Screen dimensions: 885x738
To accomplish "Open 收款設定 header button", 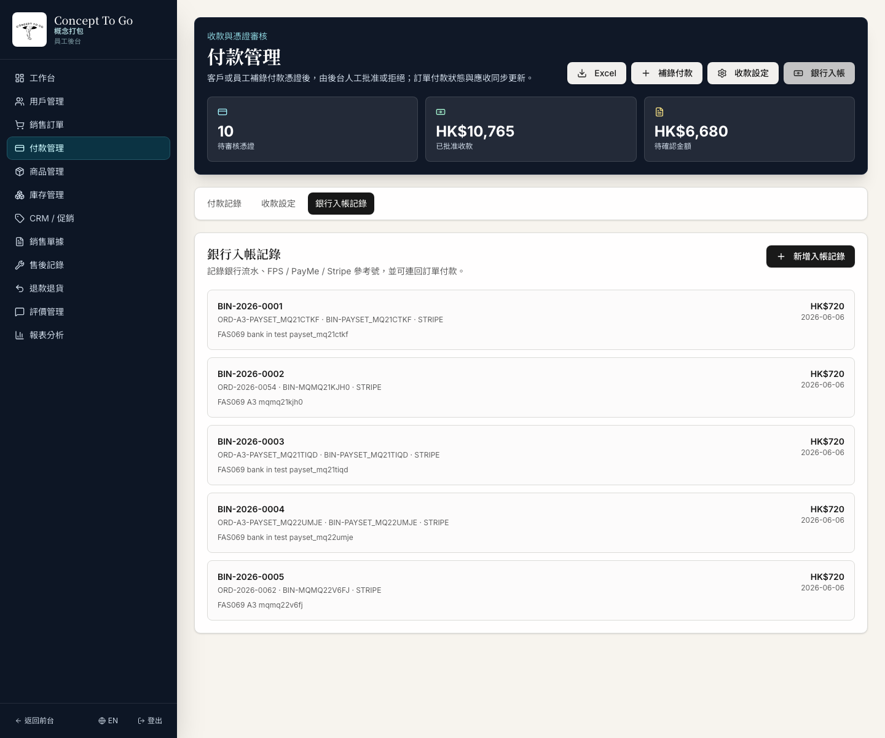I will point(743,73).
